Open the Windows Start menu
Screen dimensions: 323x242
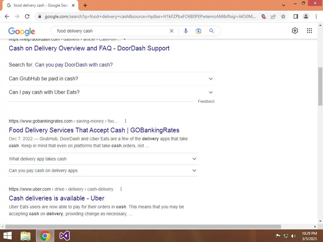pos(8,236)
